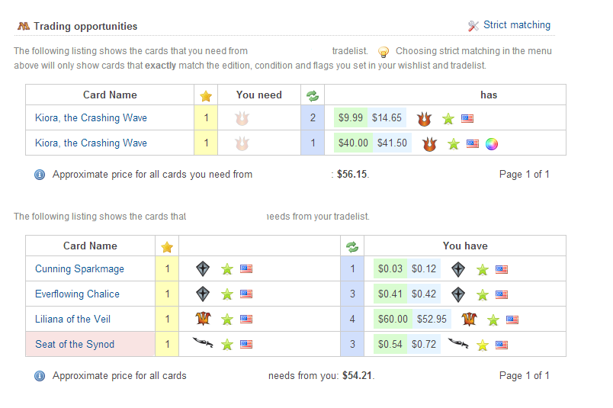The height and width of the screenshot is (408, 613).
Task: Click the lightbulb tip icon
Action: pyautogui.click(x=384, y=52)
